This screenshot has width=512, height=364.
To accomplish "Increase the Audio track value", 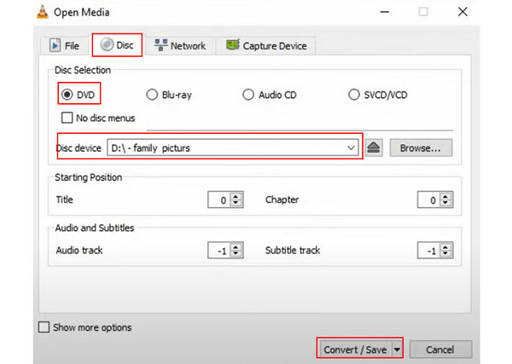I will point(236,246).
